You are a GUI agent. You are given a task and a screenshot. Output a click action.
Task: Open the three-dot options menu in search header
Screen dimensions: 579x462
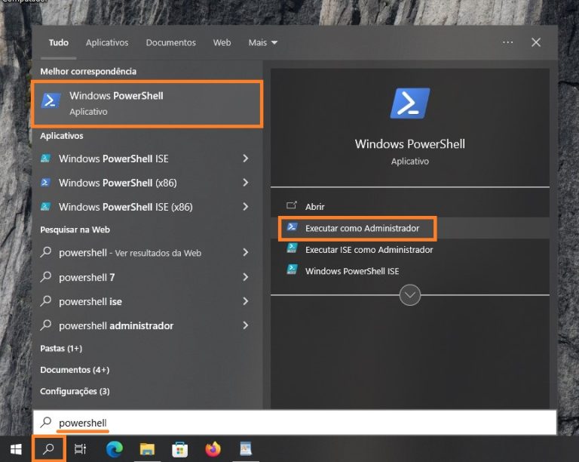507,42
